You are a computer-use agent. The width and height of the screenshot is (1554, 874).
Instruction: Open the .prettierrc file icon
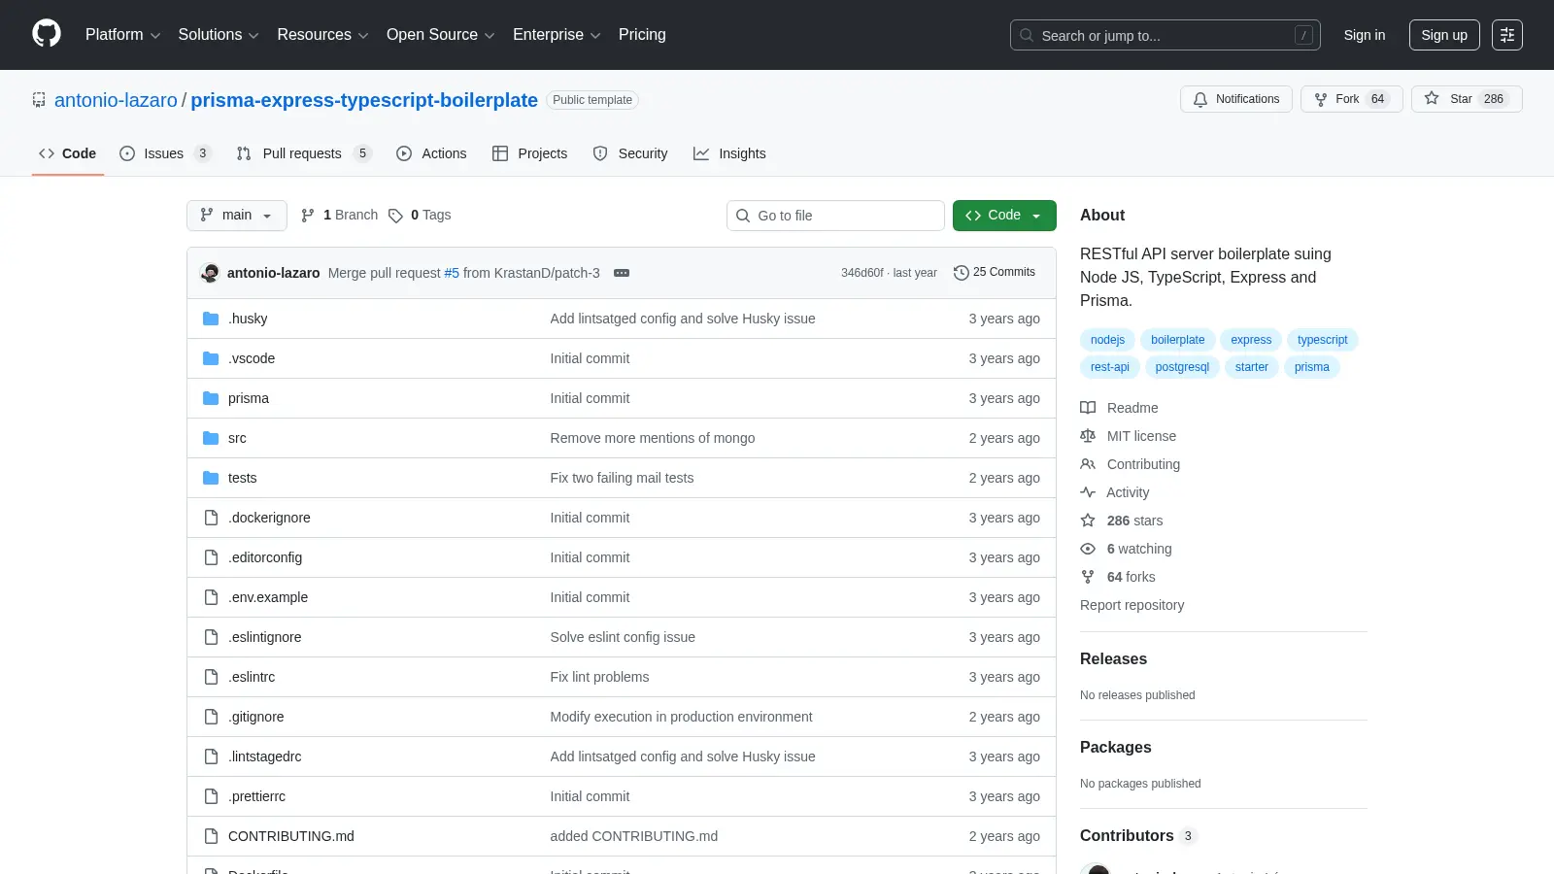211,796
